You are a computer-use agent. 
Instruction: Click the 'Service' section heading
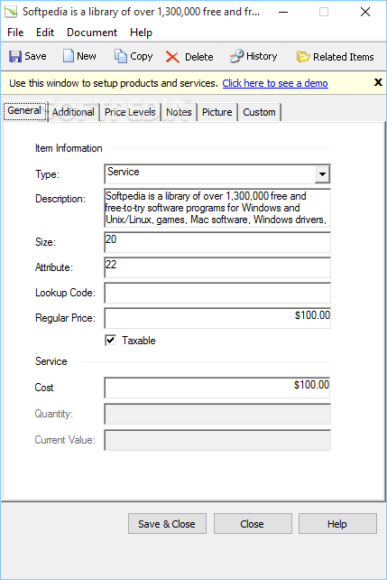pyautogui.click(x=51, y=361)
